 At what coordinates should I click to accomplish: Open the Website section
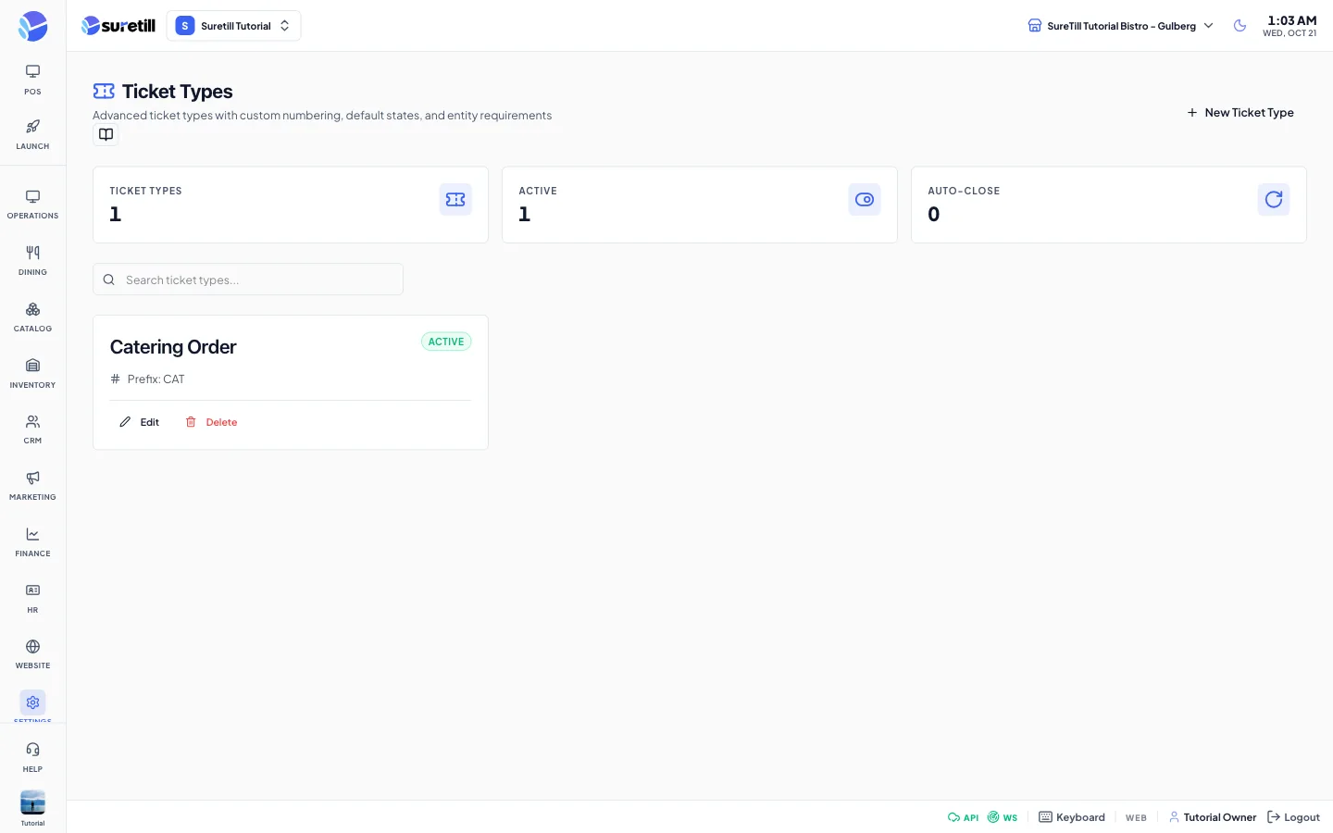tap(32, 654)
